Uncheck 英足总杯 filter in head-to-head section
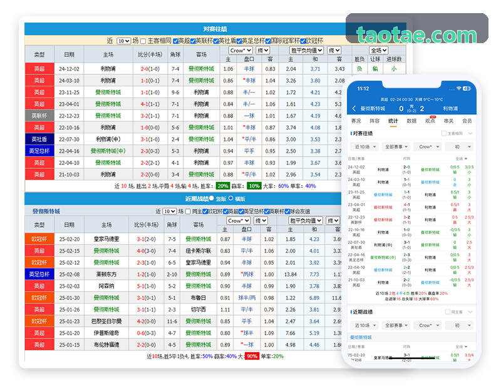The height and width of the screenshot is (391, 501). 239,41
